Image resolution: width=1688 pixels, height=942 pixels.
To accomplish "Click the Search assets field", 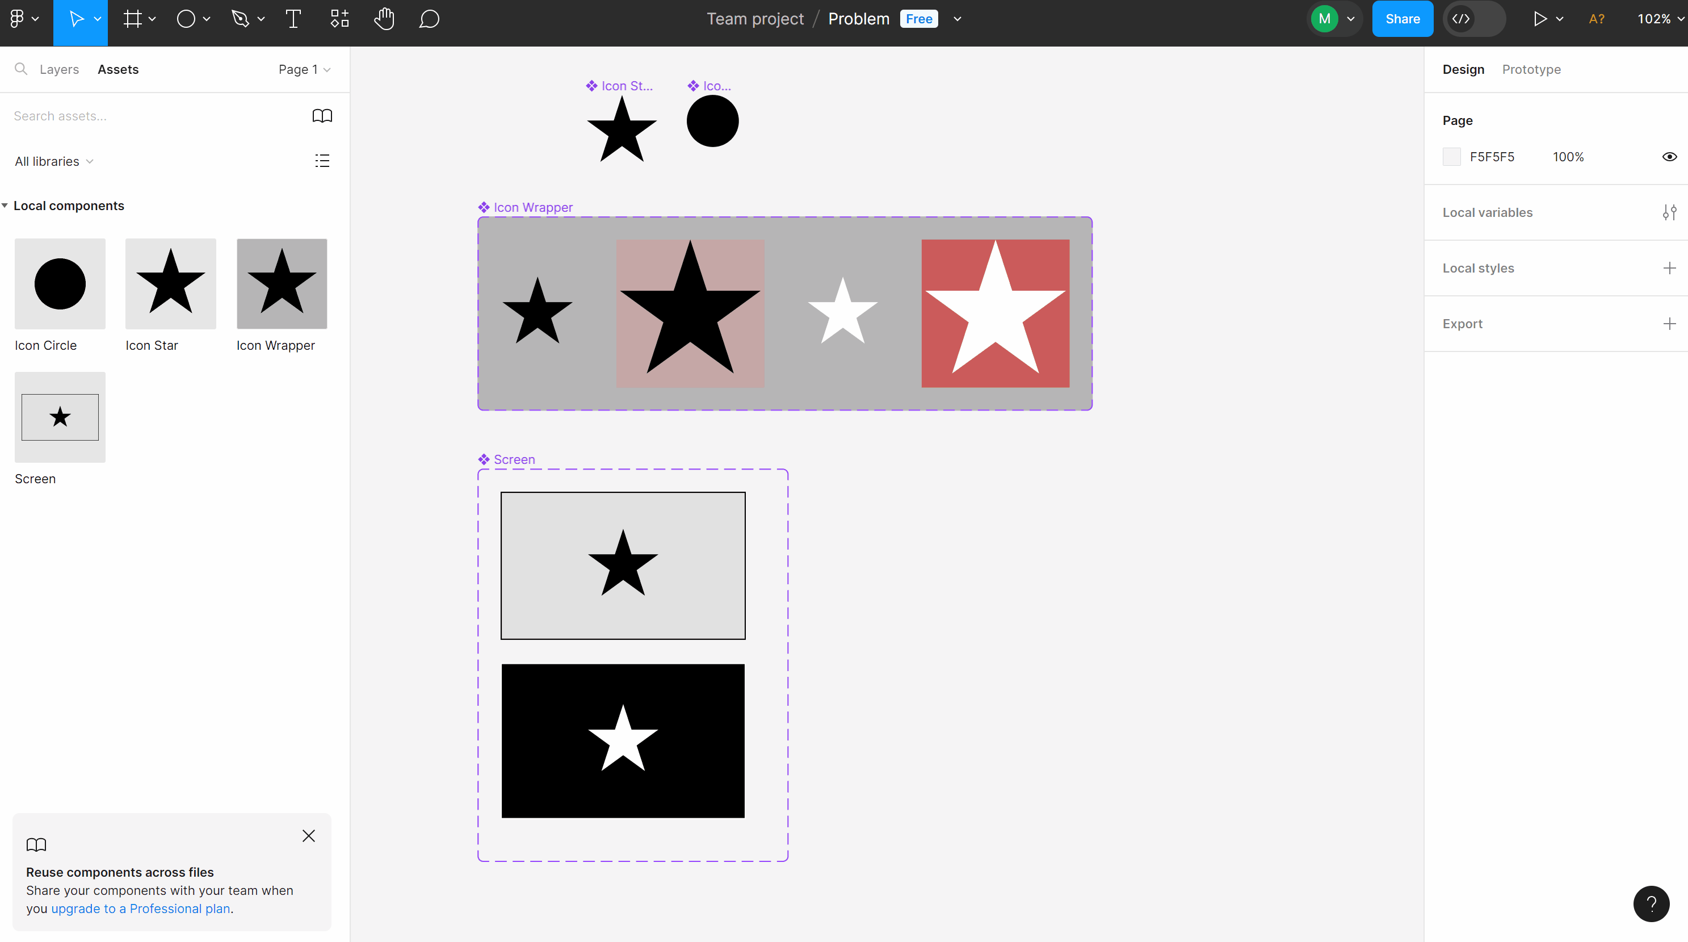I will 157,116.
